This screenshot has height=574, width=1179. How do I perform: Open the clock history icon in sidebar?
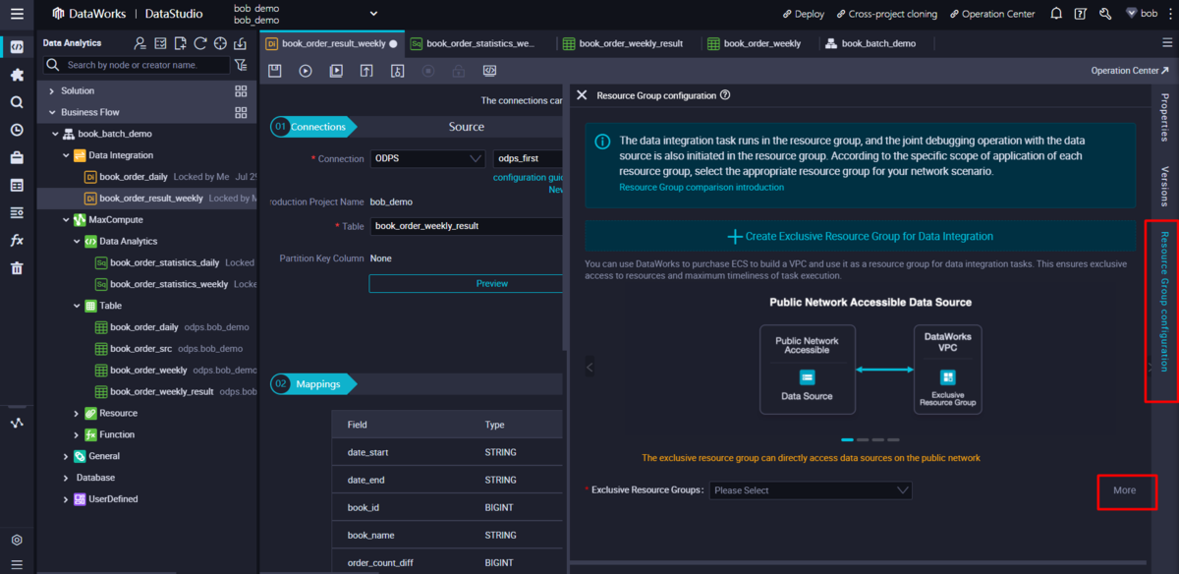(17, 130)
